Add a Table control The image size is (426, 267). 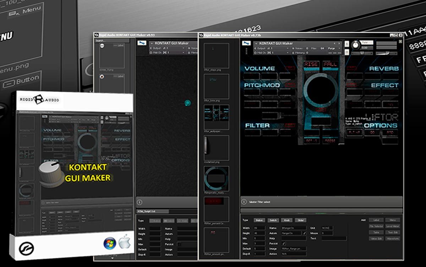click(x=376, y=232)
